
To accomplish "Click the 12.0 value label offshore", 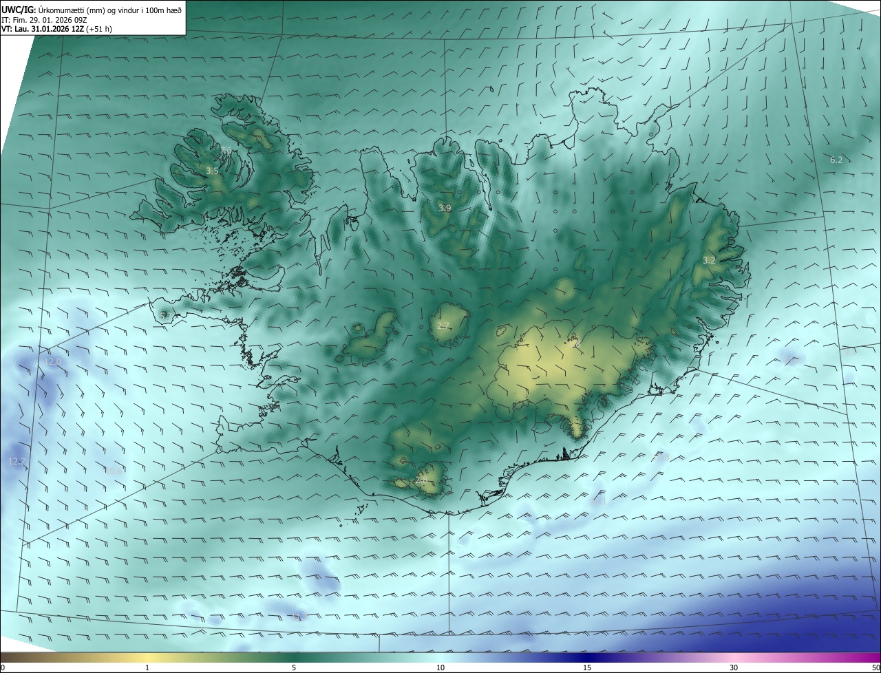I will (x=53, y=361).
